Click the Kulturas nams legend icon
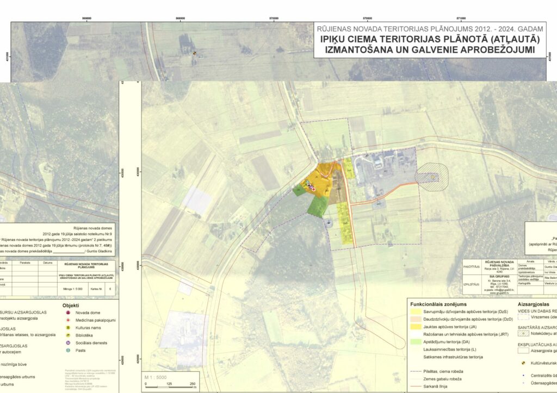The image size is (557, 393). pyautogui.click(x=68, y=328)
